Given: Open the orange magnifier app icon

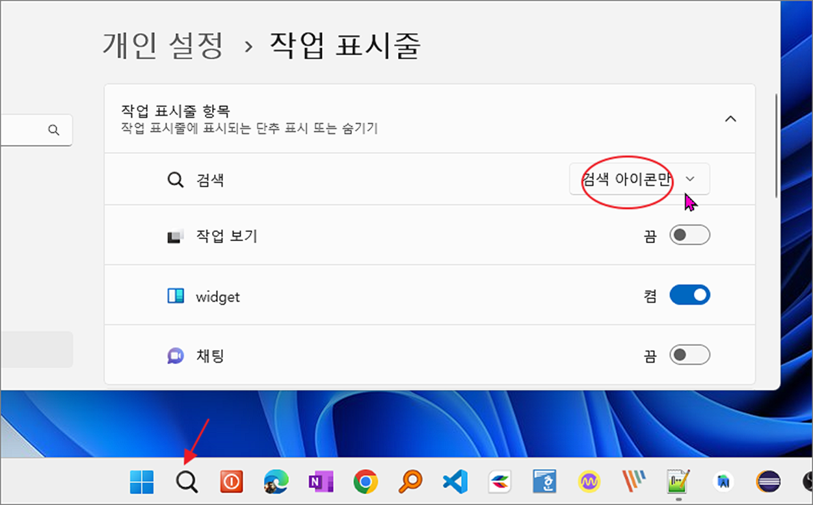Looking at the screenshot, I should (x=410, y=482).
